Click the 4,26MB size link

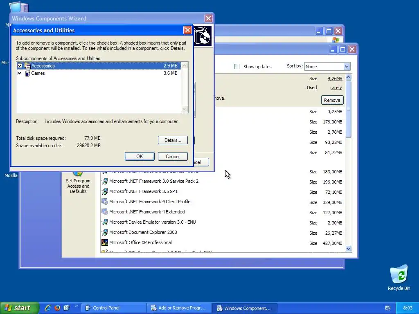335,78
